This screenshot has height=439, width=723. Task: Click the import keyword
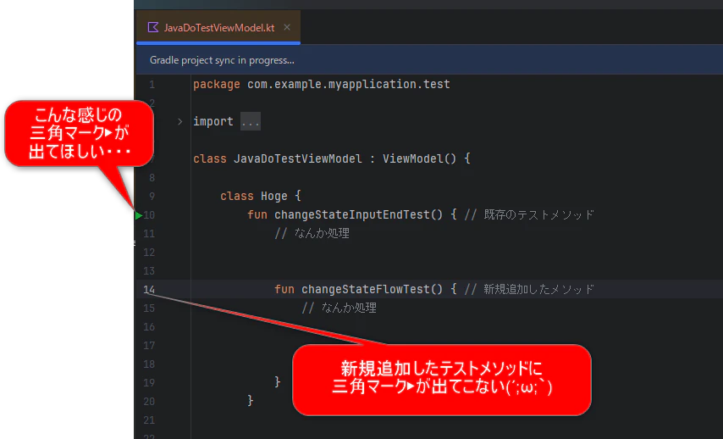tap(213, 121)
